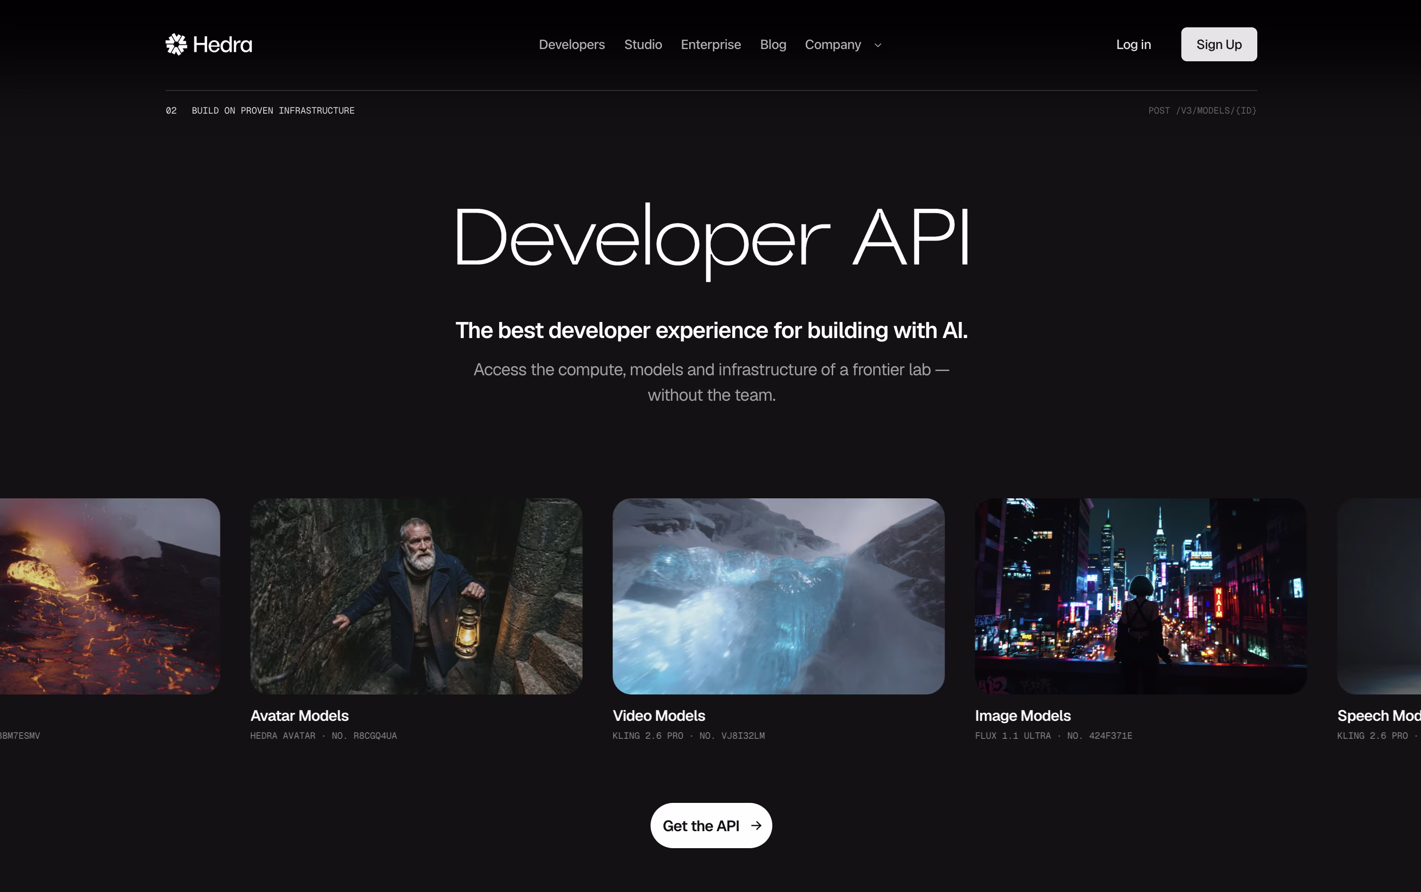Open the Avatar Models lantern man thumbnail
Image resolution: width=1421 pixels, height=892 pixels.
tap(416, 596)
